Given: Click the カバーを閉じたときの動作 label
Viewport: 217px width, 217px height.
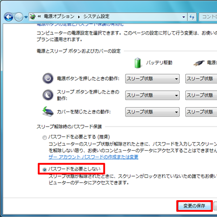Looking at the screenshot, I should [84, 112].
